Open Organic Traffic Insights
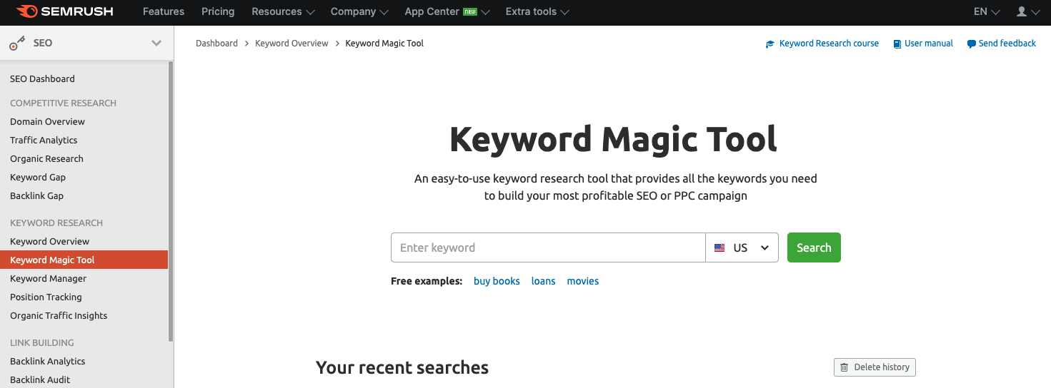The height and width of the screenshot is (388, 1051). pos(59,316)
